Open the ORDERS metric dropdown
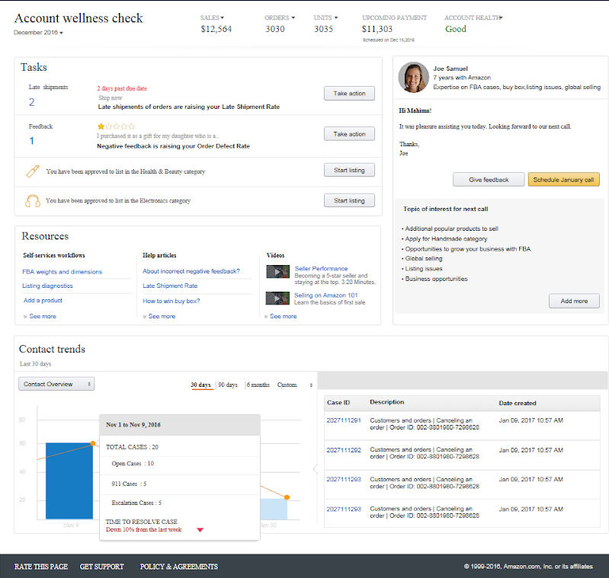This screenshot has width=609, height=578. click(280, 18)
